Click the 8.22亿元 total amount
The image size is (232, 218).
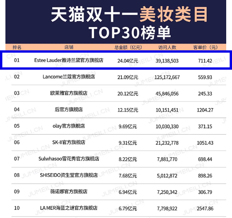click(x=128, y=160)
